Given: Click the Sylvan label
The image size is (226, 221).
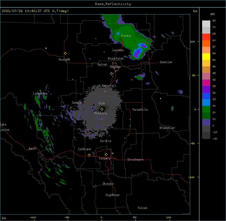Looking at the screenshot, I should [x=102, y=64].
